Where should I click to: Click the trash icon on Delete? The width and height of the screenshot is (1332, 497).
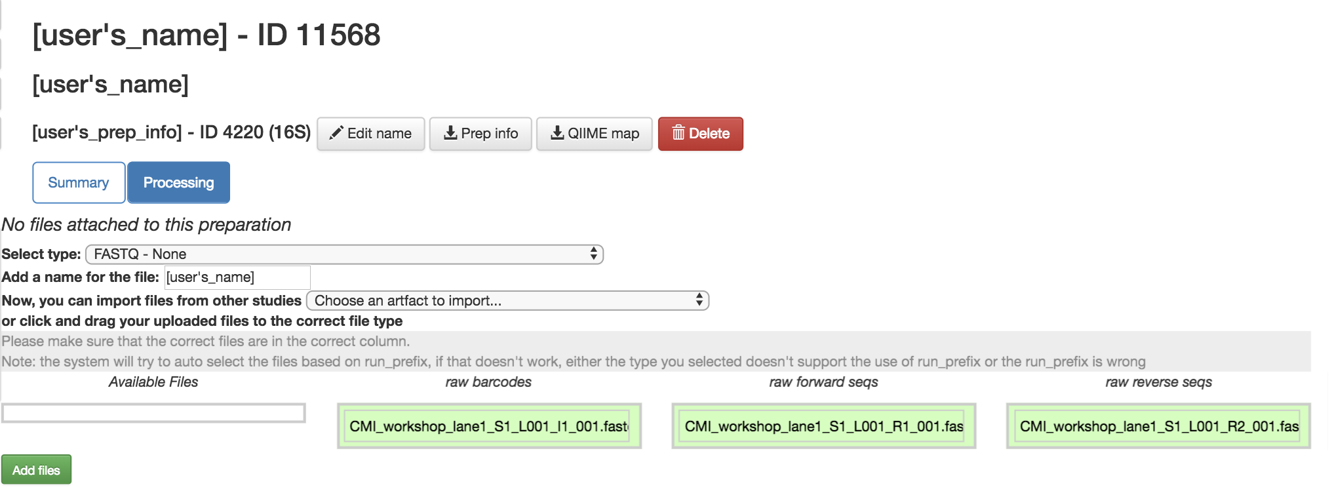tap(678, 133)
